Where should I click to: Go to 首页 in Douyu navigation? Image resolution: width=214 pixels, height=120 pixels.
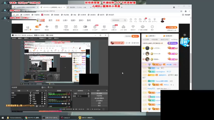tap(50, 20)
